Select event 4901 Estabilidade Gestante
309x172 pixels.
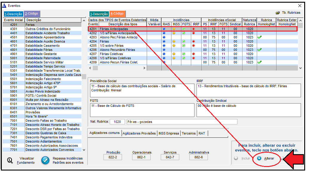(42, 54)
